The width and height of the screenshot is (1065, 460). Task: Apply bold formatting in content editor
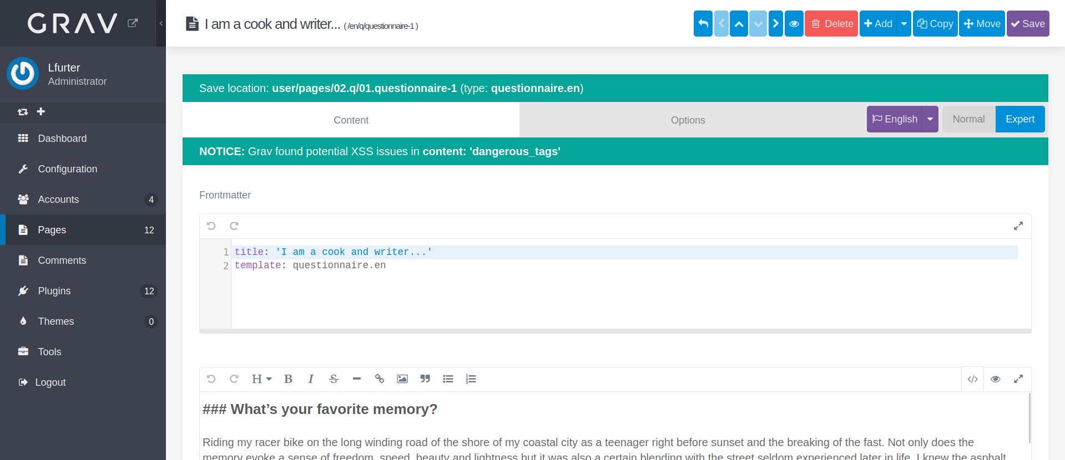pyautogui.click(x=288, y=379)
